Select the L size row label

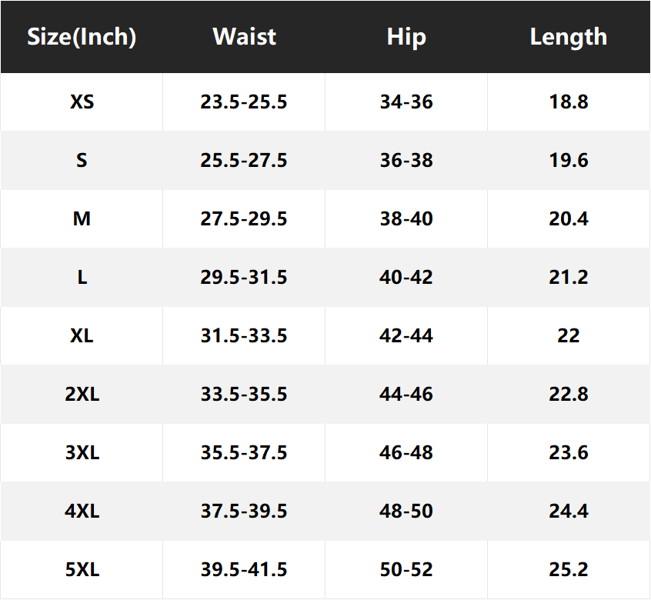point(82,277)
